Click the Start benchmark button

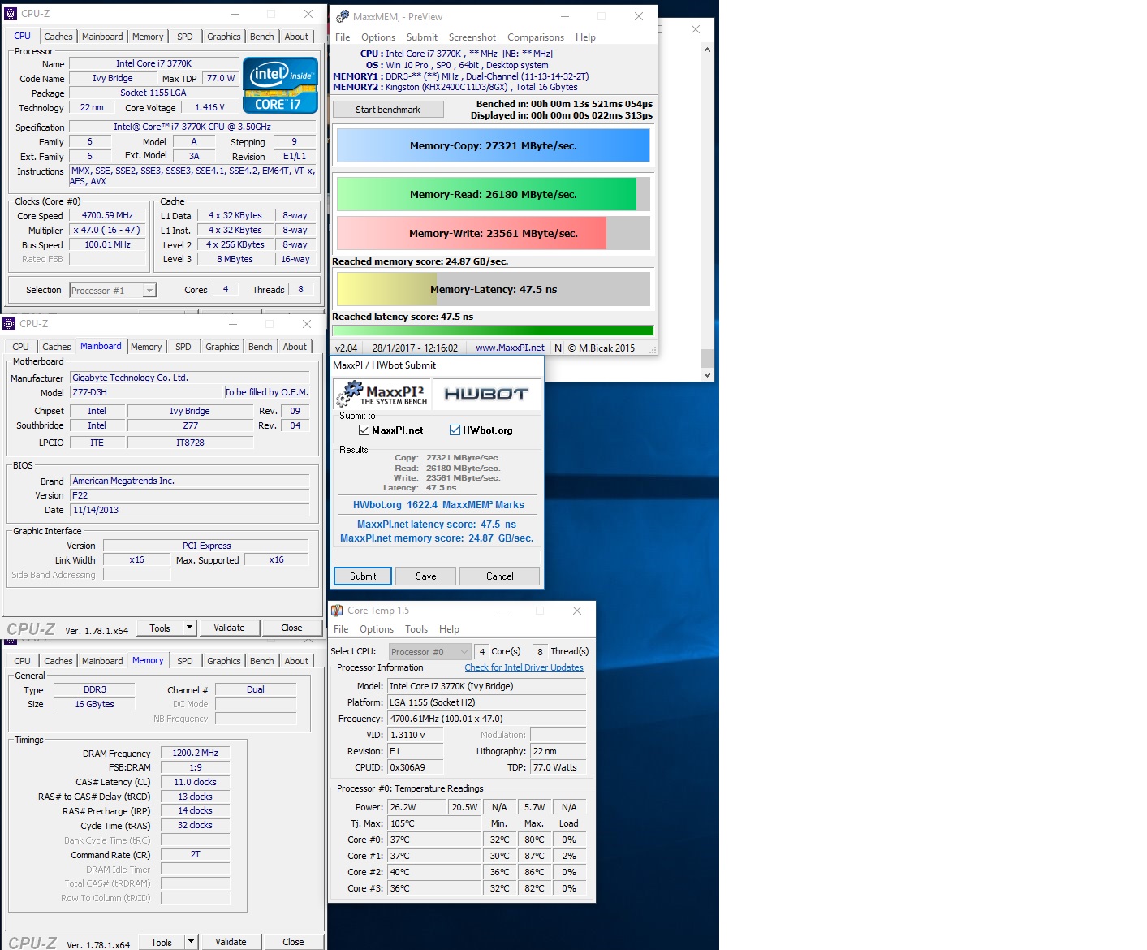click(388, 110)
